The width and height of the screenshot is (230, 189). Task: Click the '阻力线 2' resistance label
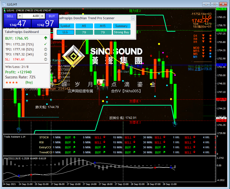135,11
